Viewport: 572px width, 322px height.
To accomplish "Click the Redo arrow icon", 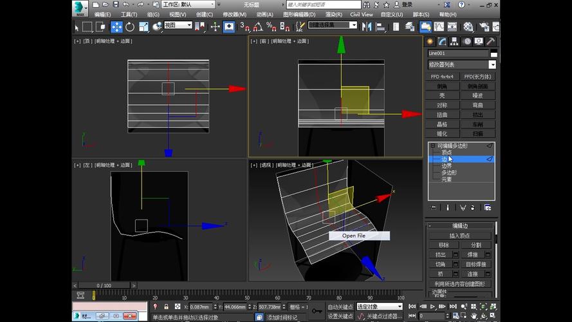I will 140,5.
